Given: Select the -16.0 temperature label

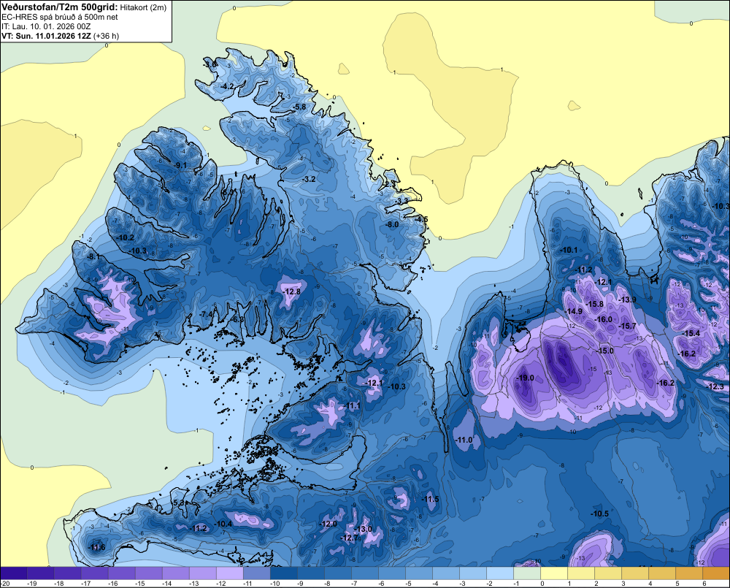Looking at the screenshot, I should tap(604, 319).
